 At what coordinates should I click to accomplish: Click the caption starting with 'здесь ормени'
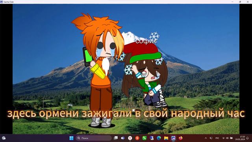(x=126, y=113)
